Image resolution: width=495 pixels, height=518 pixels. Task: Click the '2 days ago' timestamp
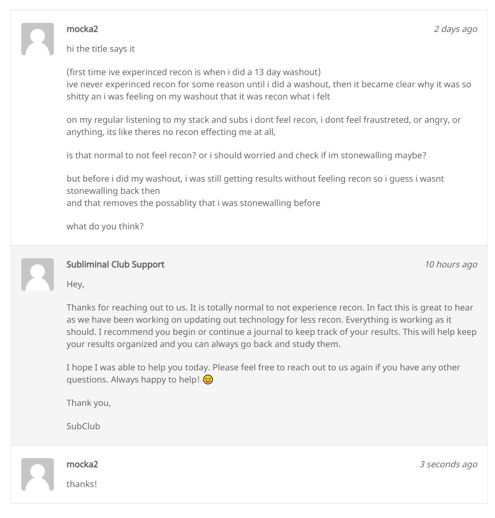(x=455, y=29)
